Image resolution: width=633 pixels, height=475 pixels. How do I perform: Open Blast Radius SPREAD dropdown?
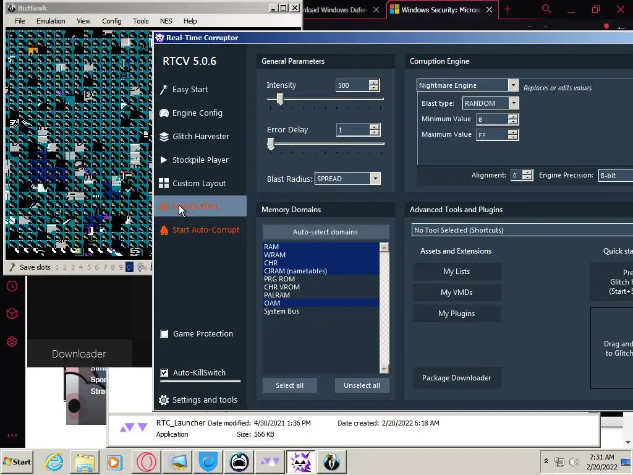(375, 179)
